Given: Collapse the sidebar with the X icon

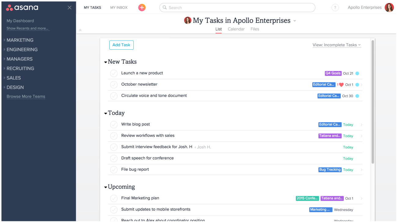Looking at the screenshot, I should click(x=69, y=7).
